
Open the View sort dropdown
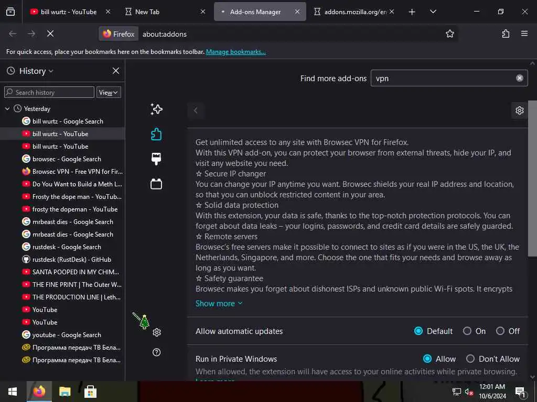[x=109, y=92]
